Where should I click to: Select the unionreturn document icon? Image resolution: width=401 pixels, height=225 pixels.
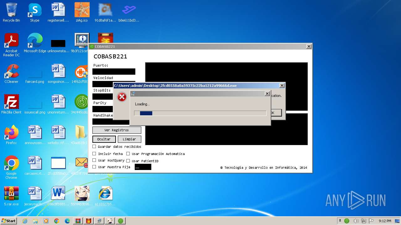(x=58, y=104)
